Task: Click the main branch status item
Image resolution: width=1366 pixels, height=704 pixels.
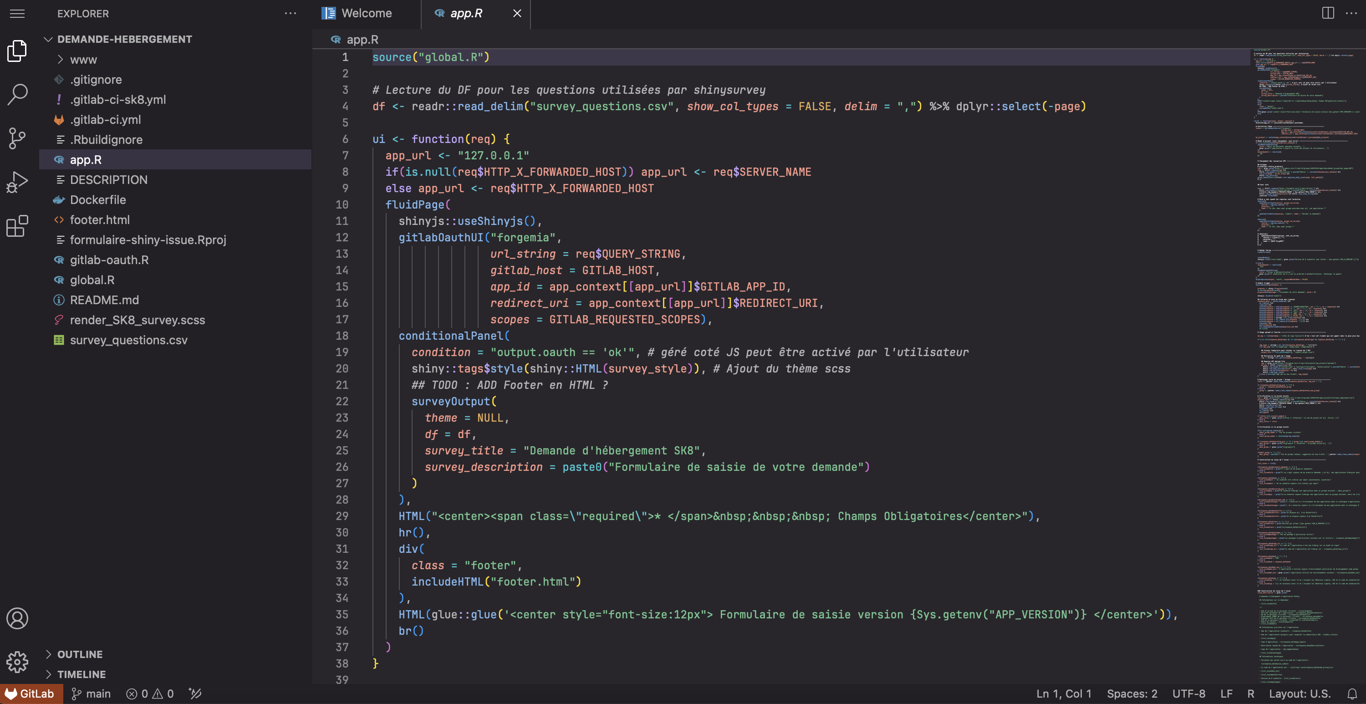Action: pyautogui.click(x=91, y=694)
